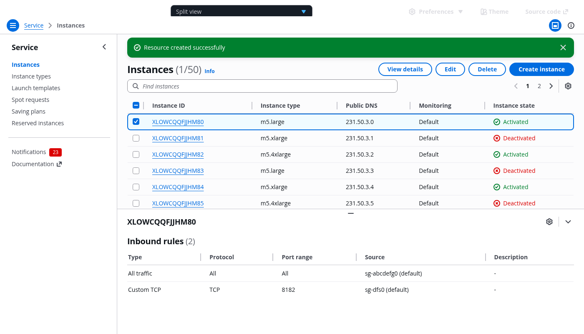Uncheck the XLOWCQQFJJHM80 row checkbox
This screenshot has width=584, height=334.
[136, 122]
